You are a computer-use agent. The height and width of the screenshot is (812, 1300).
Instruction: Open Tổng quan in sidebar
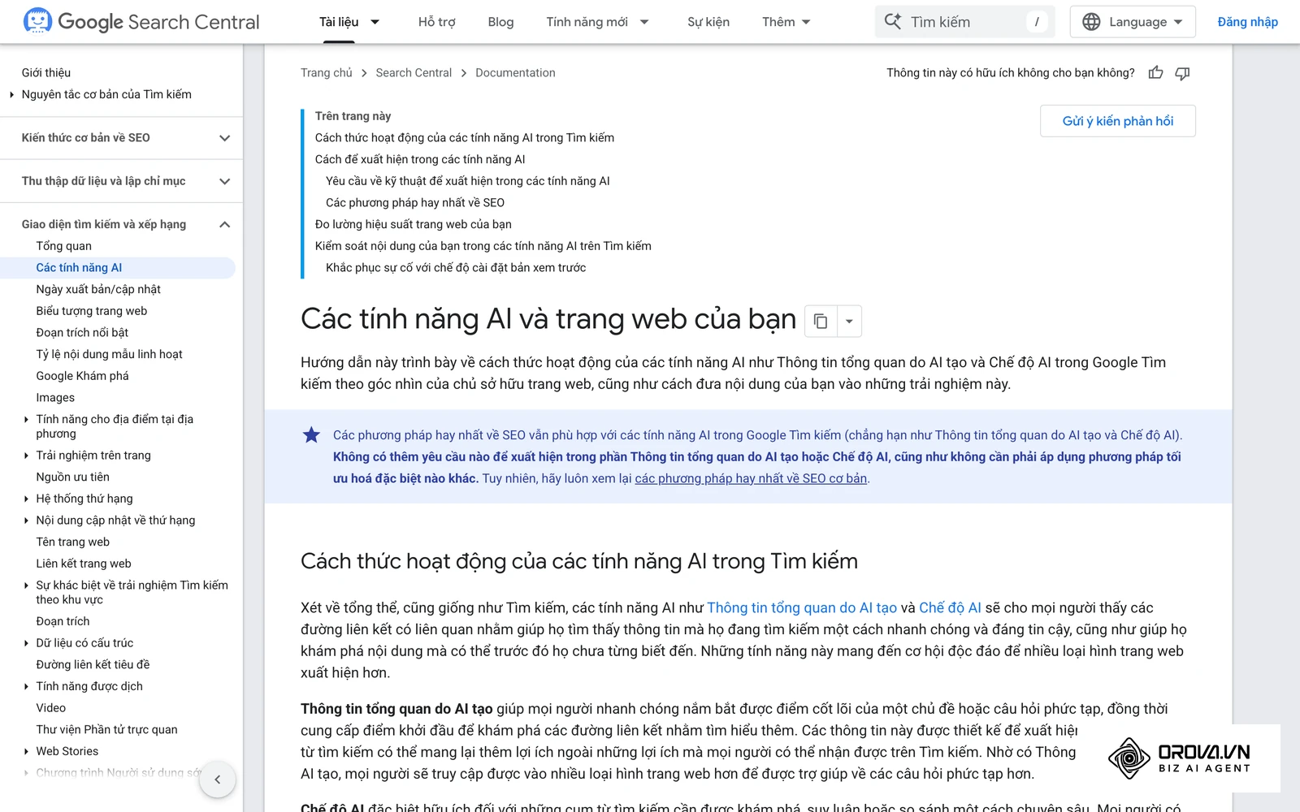coord(63,246)
